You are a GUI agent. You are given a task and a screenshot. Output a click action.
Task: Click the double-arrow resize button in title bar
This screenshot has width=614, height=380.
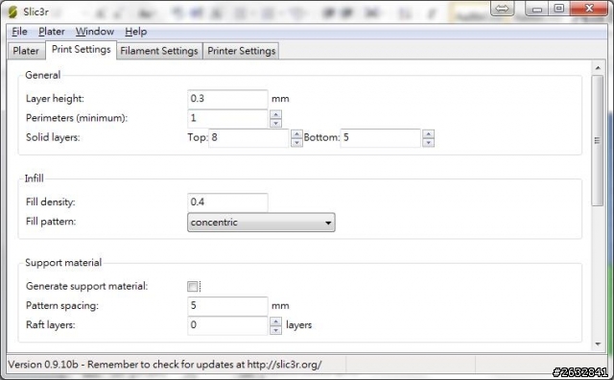point(502,9)
